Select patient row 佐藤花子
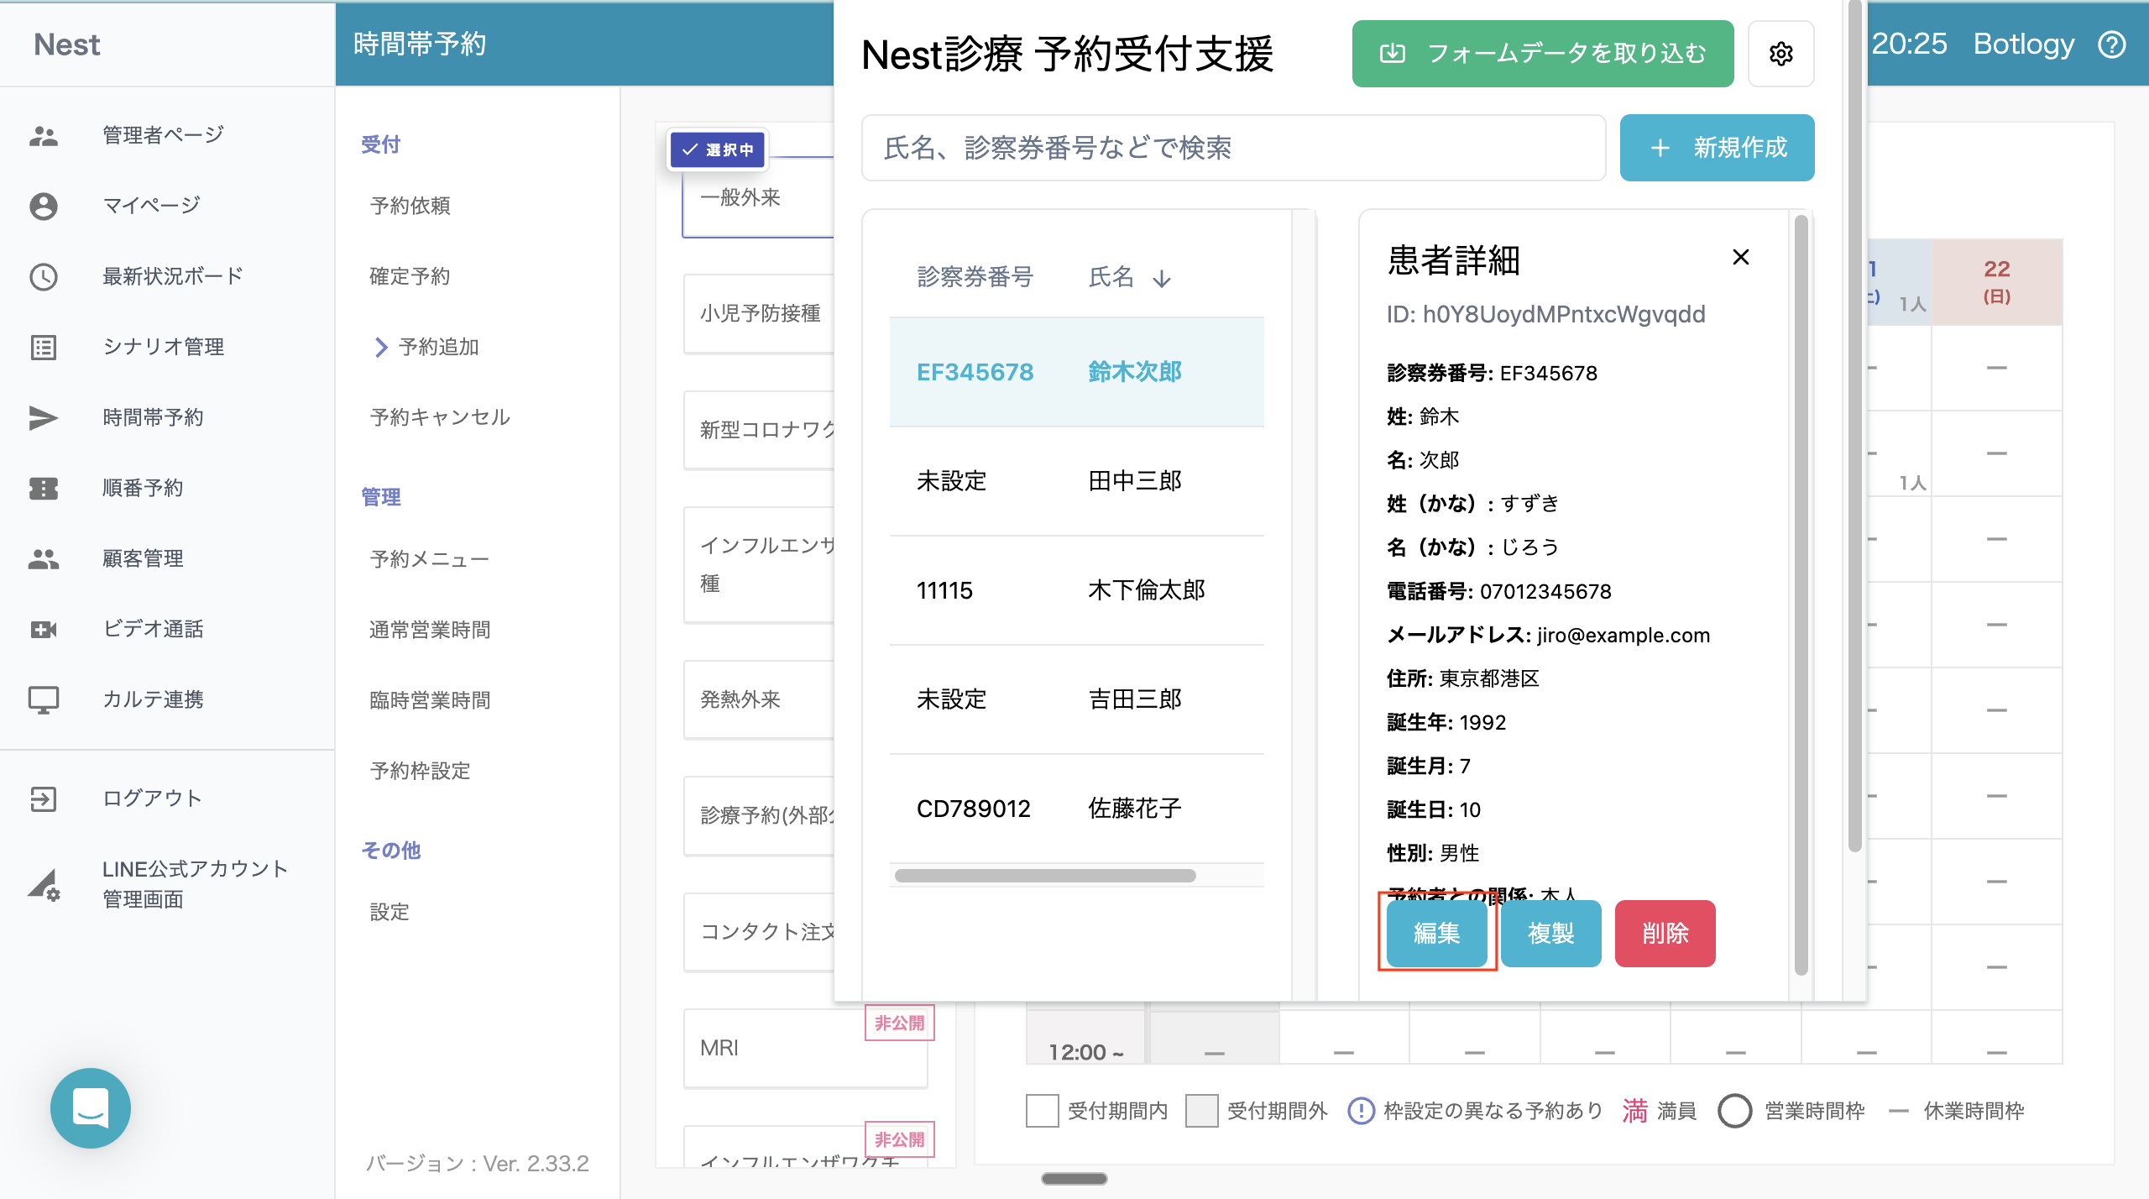2149x1199 pixels. coord(1076,809)
